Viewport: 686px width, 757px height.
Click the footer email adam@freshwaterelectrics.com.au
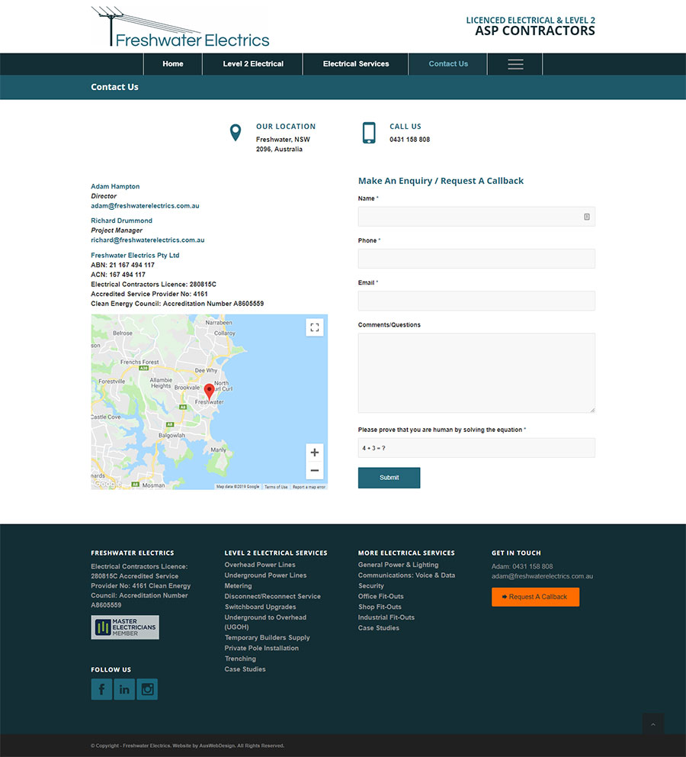pos(543,576)
